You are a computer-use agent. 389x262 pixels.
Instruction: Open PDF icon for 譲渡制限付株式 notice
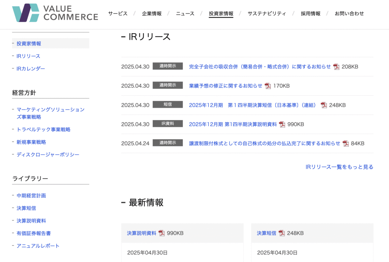(x=346, y=143)
